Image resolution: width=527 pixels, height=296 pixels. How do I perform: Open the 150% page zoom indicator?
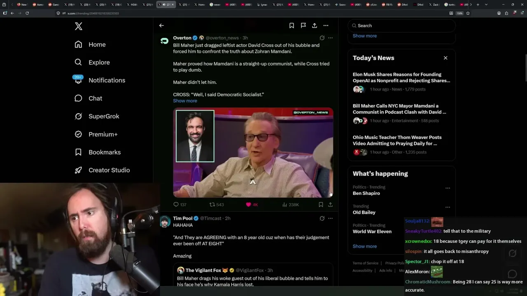click(x=459, y=13)
